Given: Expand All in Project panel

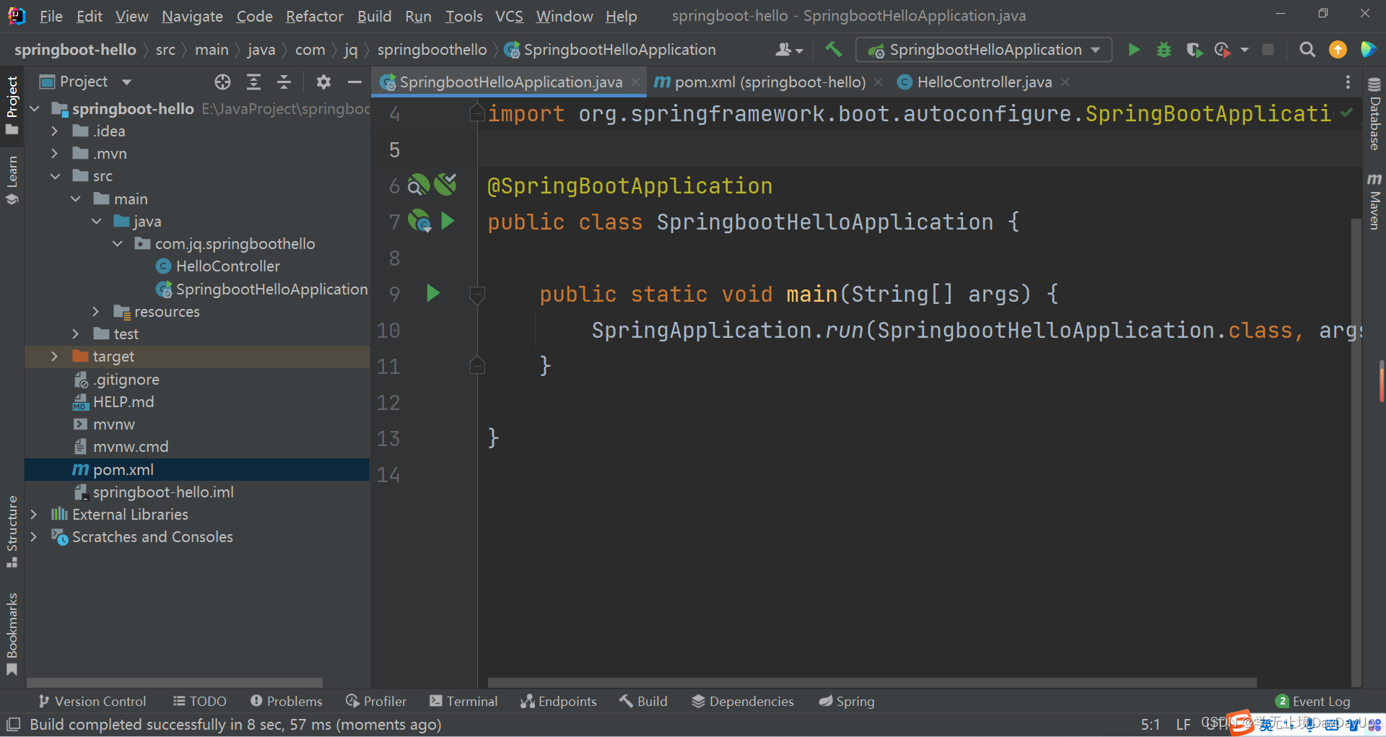Looking at the screenshot, I should pos(253,82).
